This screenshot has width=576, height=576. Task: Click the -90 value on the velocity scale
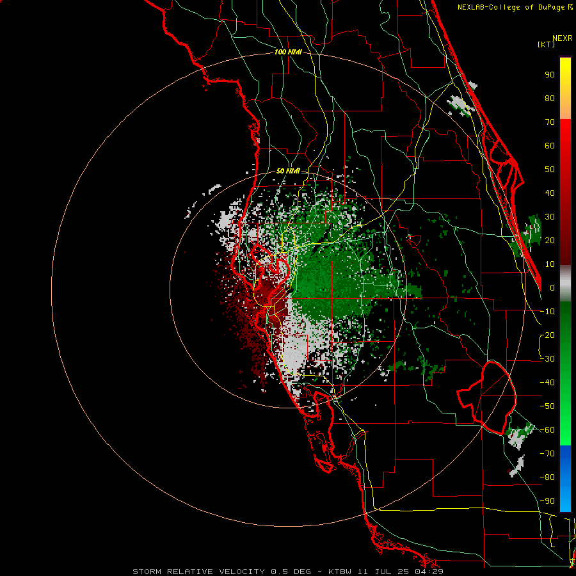547,501
